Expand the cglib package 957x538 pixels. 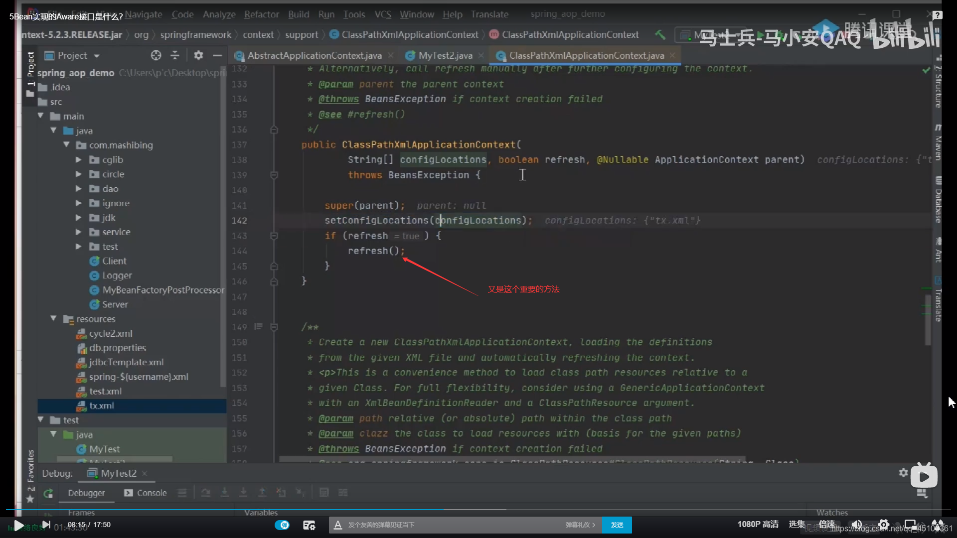78,159
